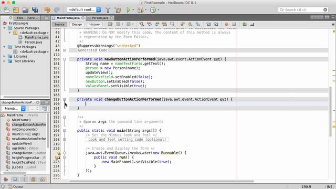Open the History view
Screen dimensions: 336x189
point(94,25)
